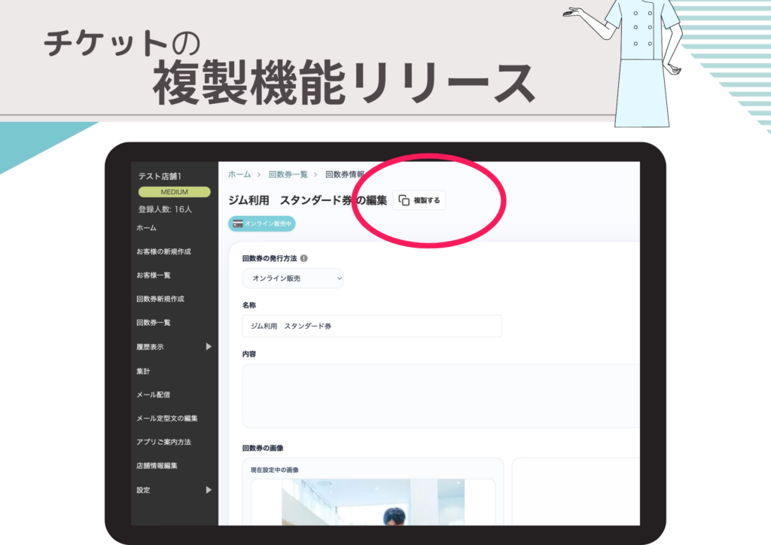Click the MEDIUM plan badge

(x=174, y=192)
